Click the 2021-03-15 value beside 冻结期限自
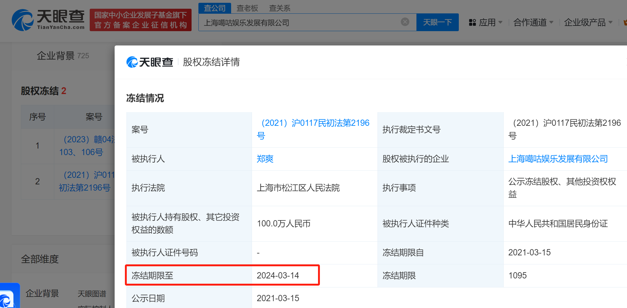 click(530, 253)
